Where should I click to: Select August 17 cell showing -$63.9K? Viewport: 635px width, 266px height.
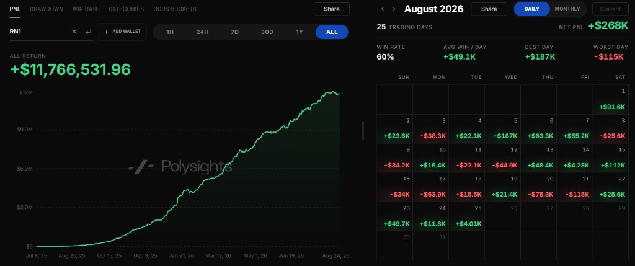[x=430, y=187]
